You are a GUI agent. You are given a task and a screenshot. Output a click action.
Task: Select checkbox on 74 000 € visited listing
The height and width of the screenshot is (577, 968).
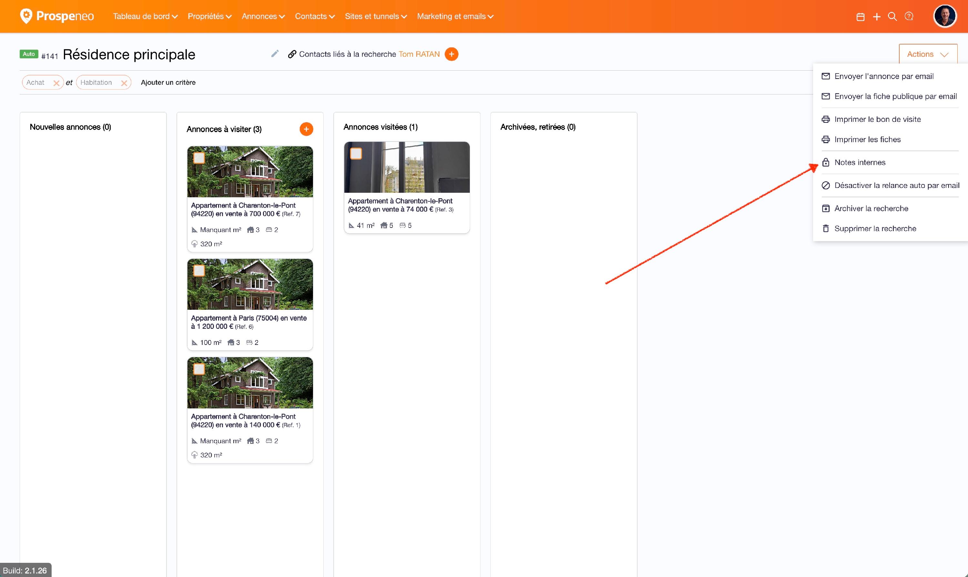[x=356, y=153]
